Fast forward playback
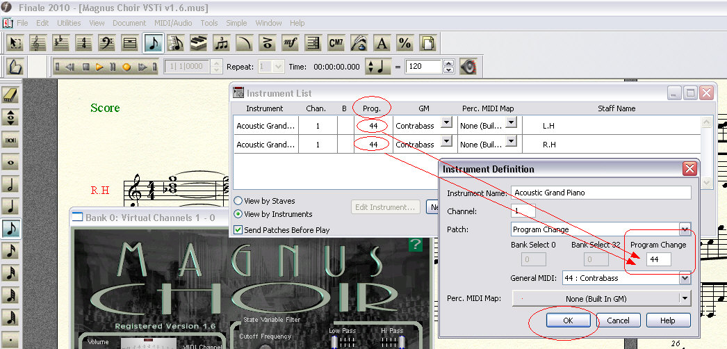 pos(142,67)
